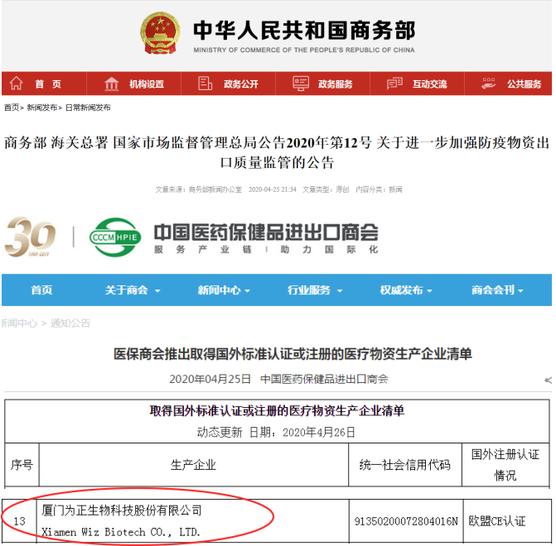Click the 通知公告 breadcrumb link
This screenshot has width=556, height=546.
point(70,323)
